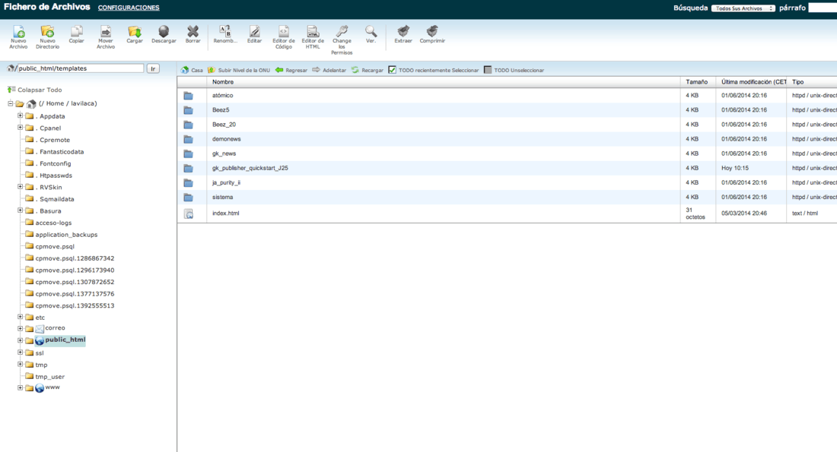Viewport: 837px width, 452px height.
Task: Sort by Tamaño column header
Action: coord(696,82)
